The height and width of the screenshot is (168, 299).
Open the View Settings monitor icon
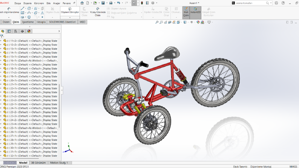click(x=209, y=22)
